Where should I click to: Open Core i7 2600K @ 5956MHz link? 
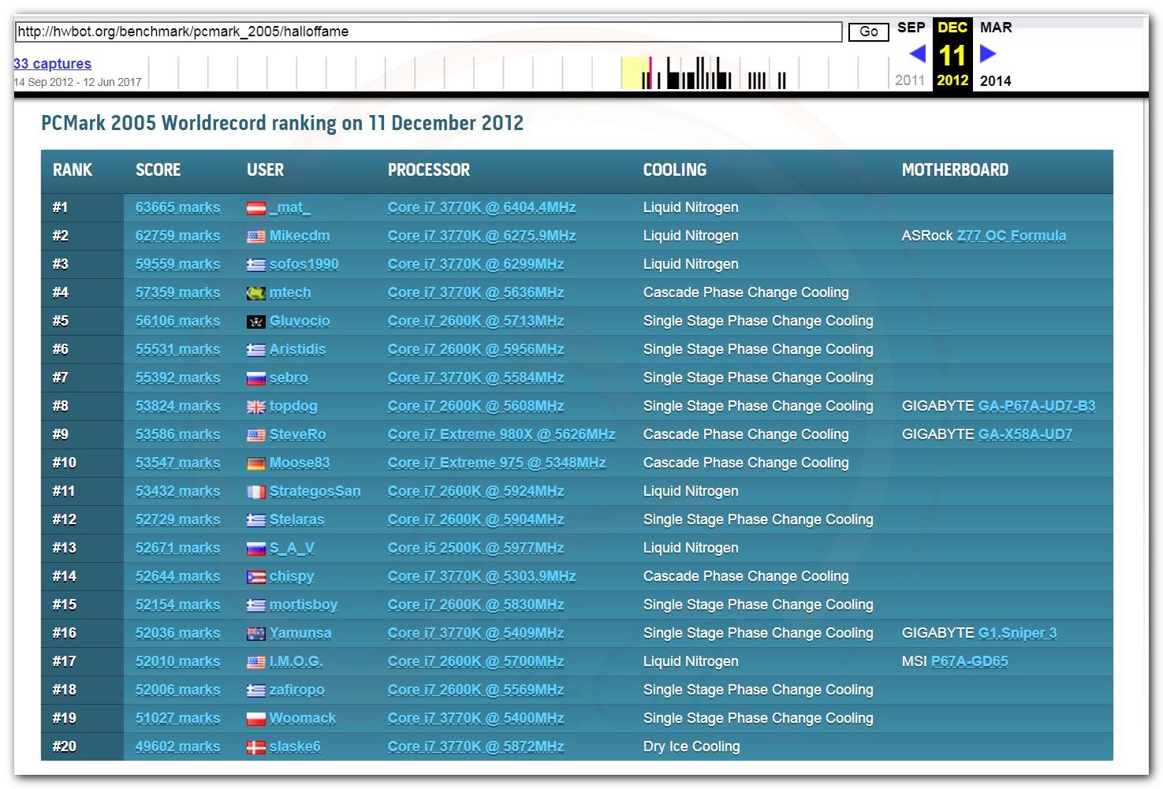(475, 349)
